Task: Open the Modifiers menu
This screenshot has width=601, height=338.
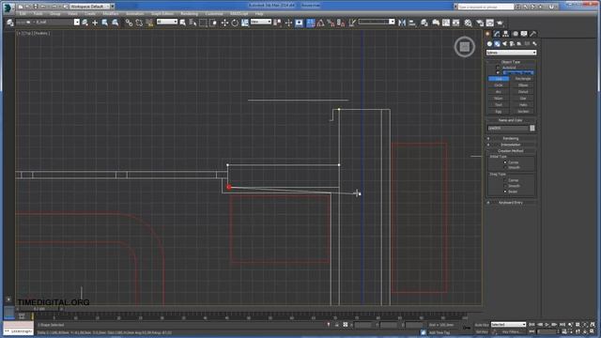Action: pyautogui.click(x=111, y=14)
